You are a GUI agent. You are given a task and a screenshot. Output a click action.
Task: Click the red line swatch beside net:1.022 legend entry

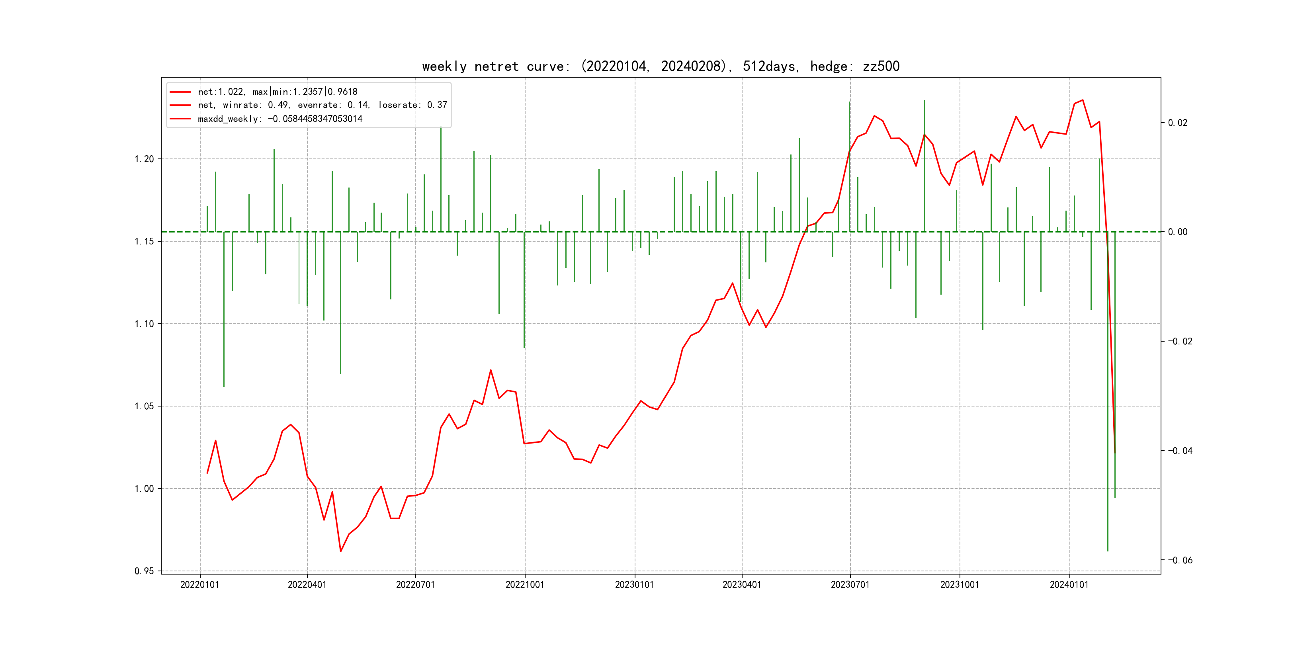[180, 92]
